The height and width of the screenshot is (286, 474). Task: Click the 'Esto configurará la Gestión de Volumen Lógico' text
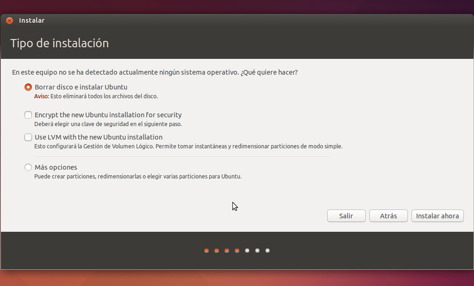pyautogui.click(x=188, y=146)
